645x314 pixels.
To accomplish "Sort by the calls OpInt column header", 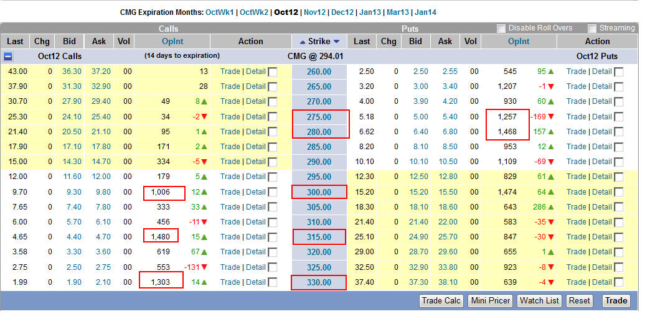I will pyautogui.click(x=172, y=42).
